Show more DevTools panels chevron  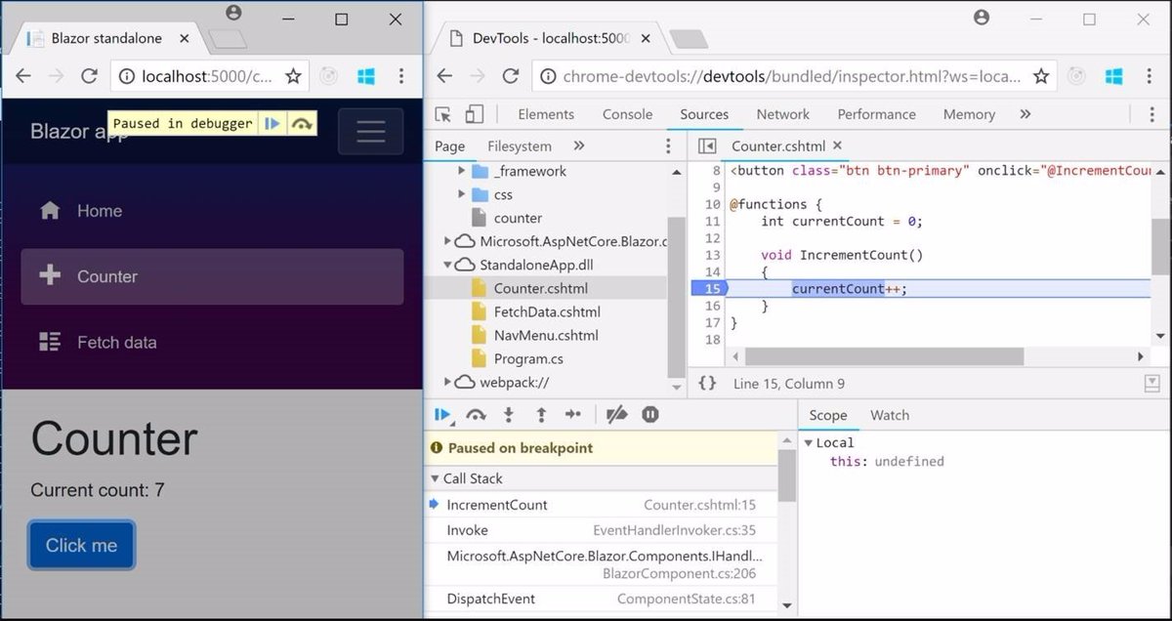click(x=1025, y=114)
